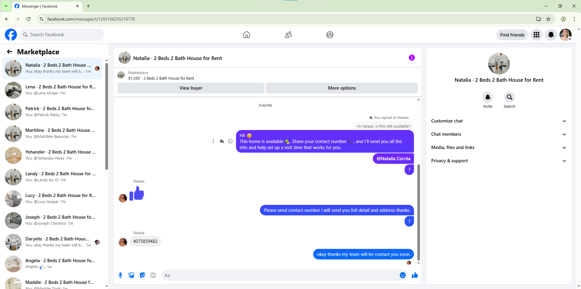The height and width of the screenshot is (289, 581).
Task: Open the Lena 2 Beds 2 Bath conversation
Action: 52,90
